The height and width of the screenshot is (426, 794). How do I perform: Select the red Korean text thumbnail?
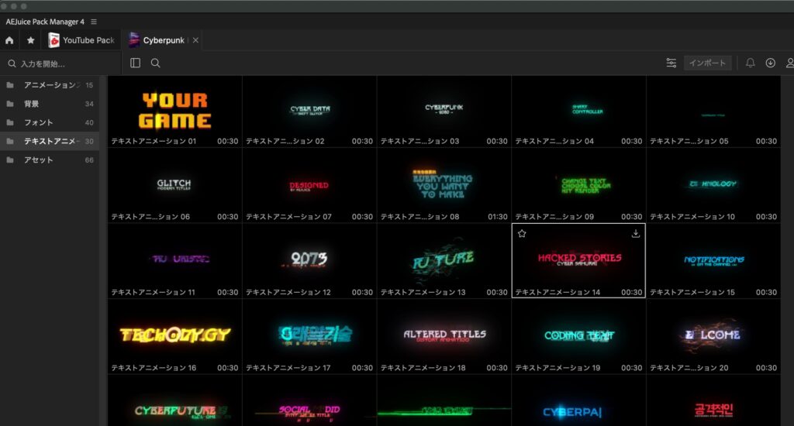tap(713, 400)
